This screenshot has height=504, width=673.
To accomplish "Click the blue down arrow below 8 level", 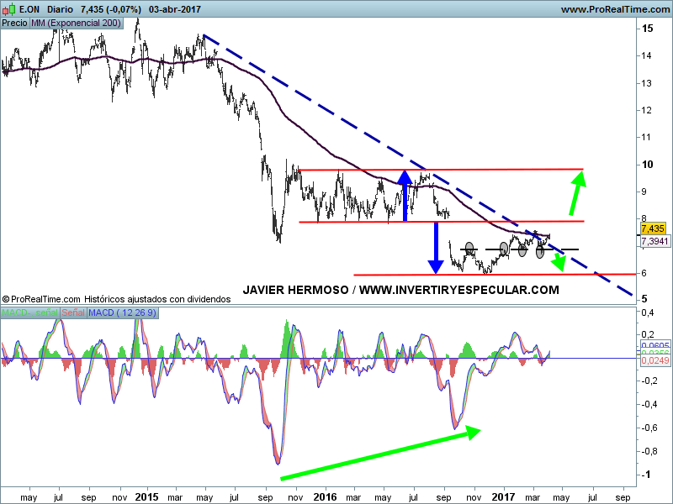I will (436, 248).
